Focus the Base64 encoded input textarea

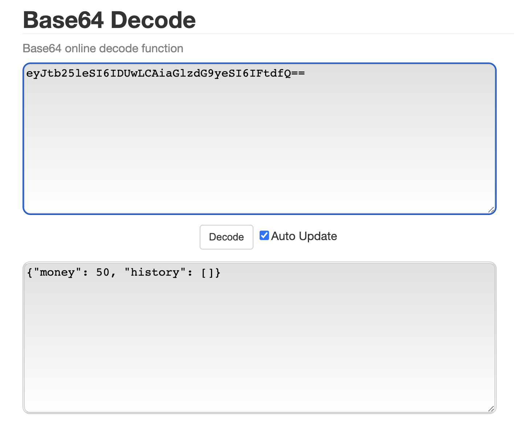tap(259, 139)
